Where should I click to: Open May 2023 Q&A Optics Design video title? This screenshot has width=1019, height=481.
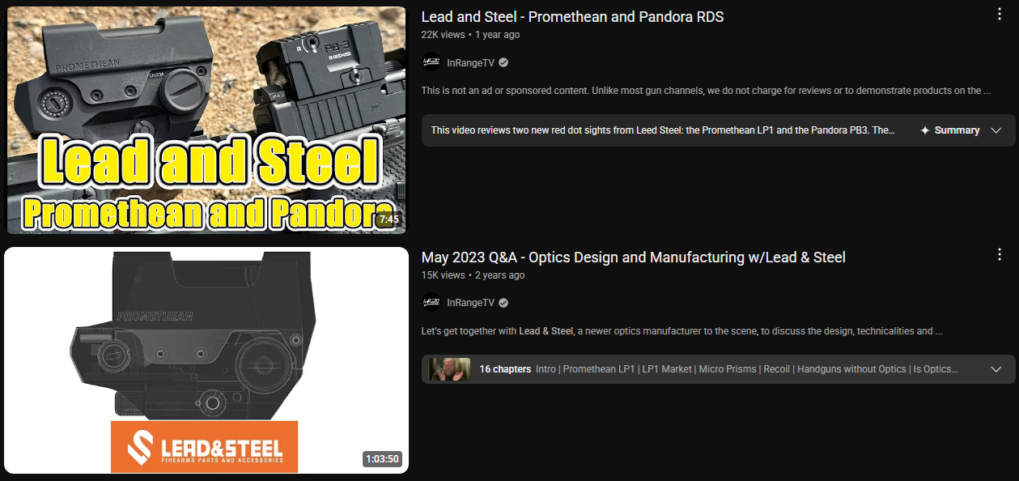[x=633, y=258]
